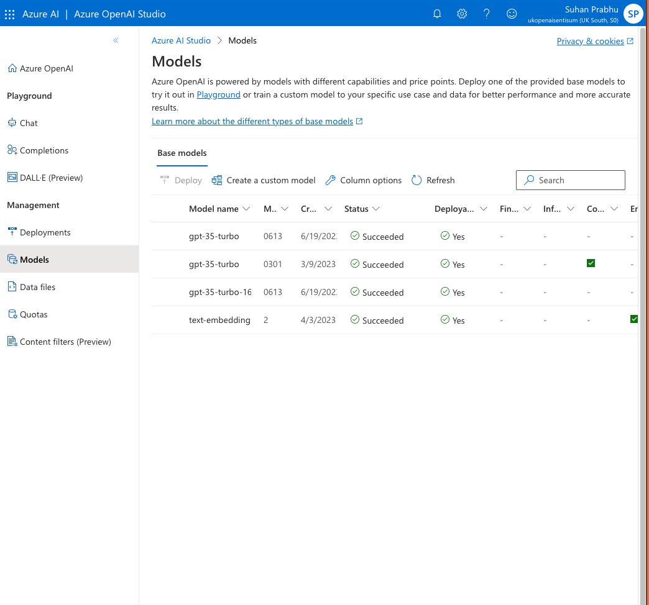Collapse the left navigation pane
This screenshot has width=649, height=605.
pyautogui.click(x=116, y=40)
